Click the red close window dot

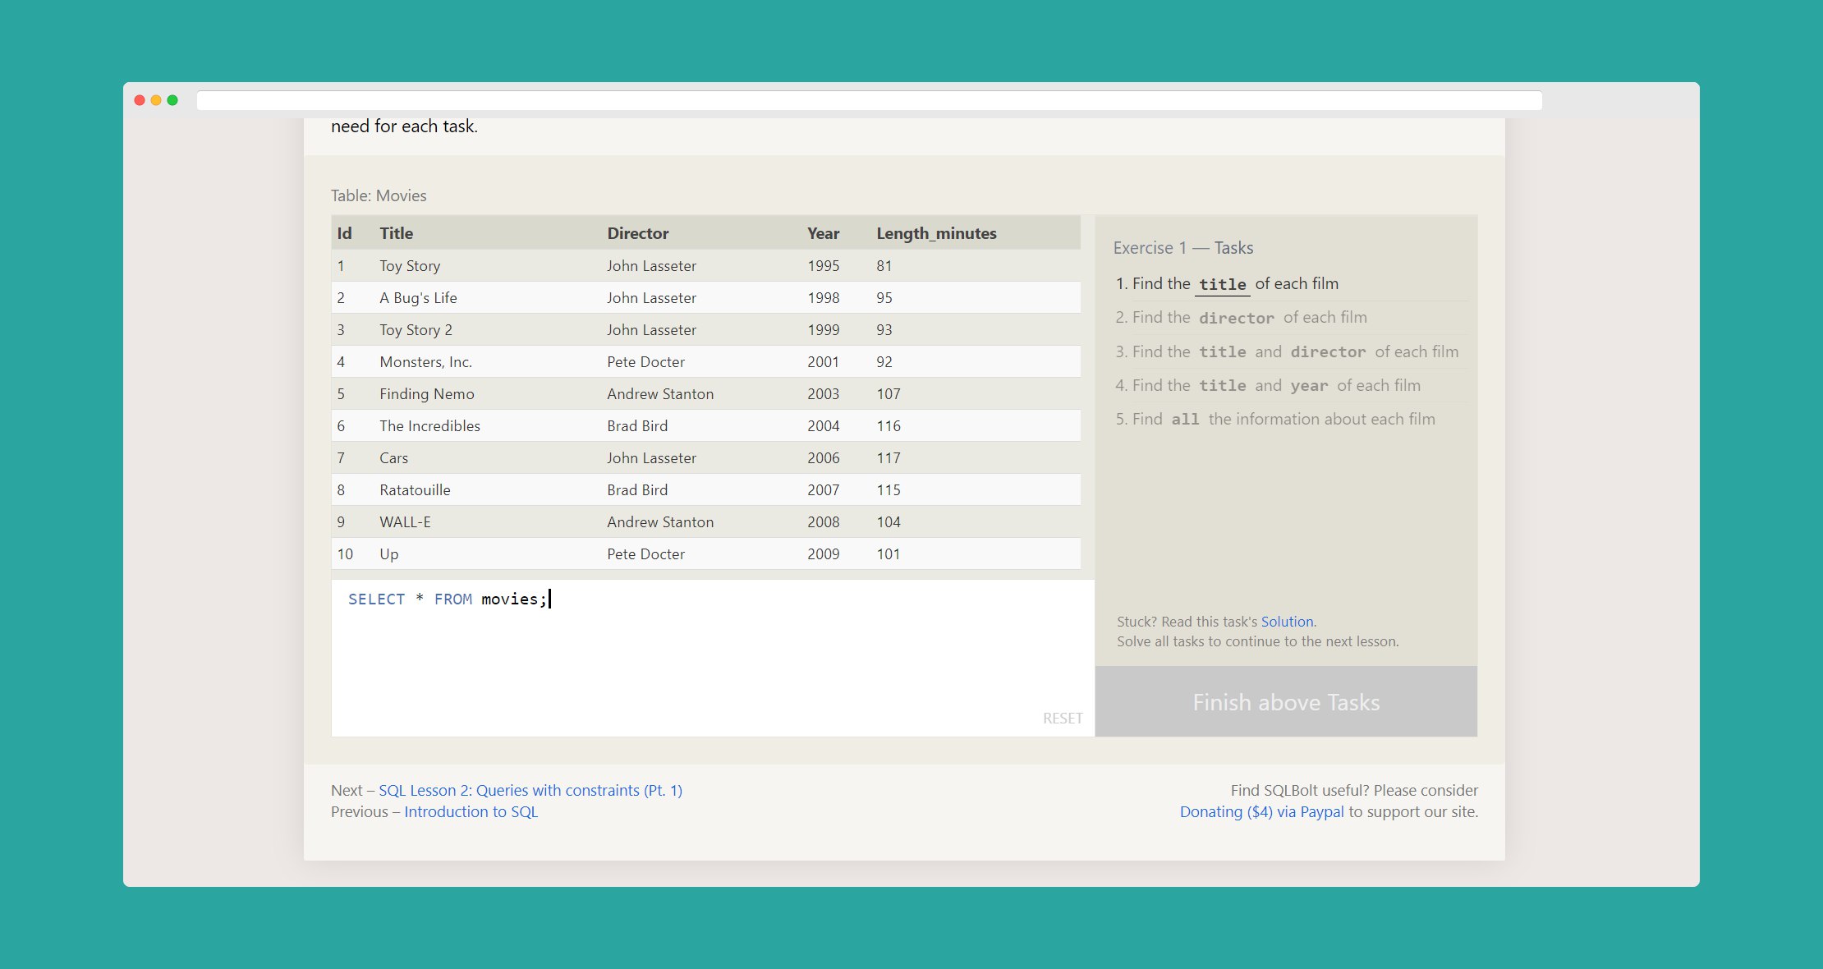click(140, 100)
